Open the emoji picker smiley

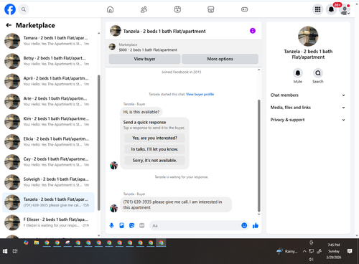244,225
